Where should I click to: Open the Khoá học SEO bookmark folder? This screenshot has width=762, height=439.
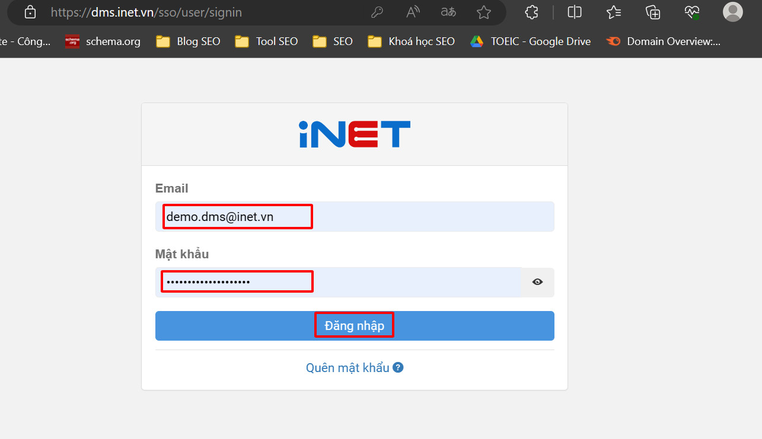tap(412, 41)
